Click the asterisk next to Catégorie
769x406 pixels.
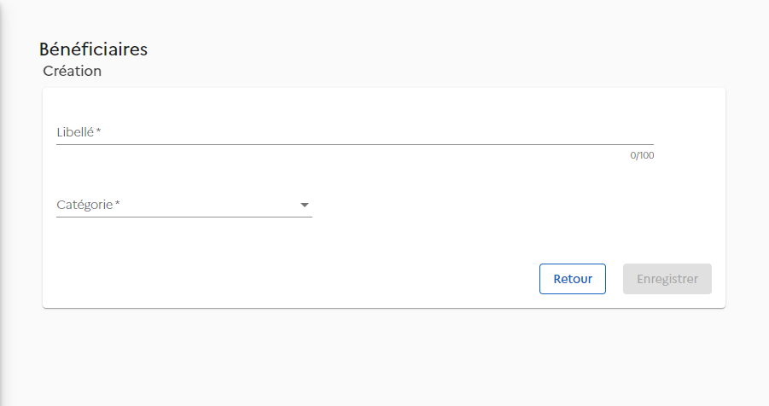coord(118,204)
